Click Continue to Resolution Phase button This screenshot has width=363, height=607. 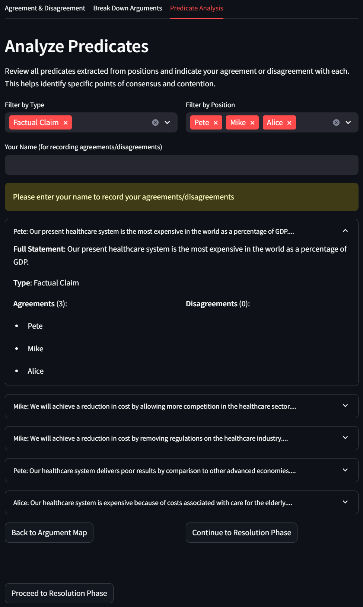pyautogui.click(x=242, y=533)
